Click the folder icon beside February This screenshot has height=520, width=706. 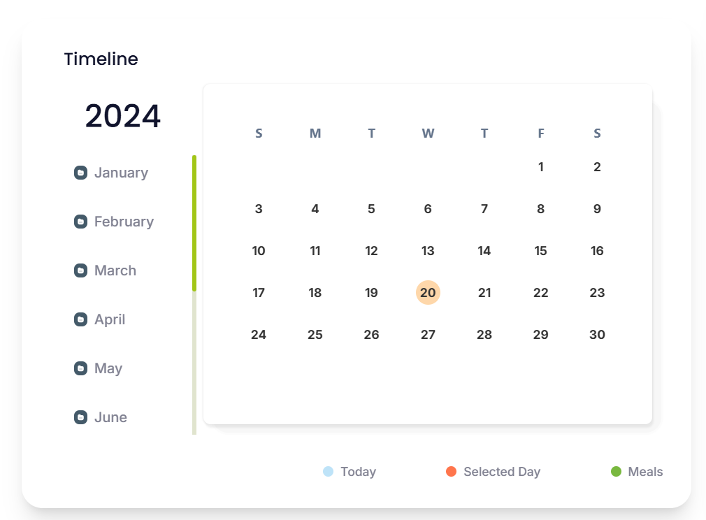tap(80, 222)
